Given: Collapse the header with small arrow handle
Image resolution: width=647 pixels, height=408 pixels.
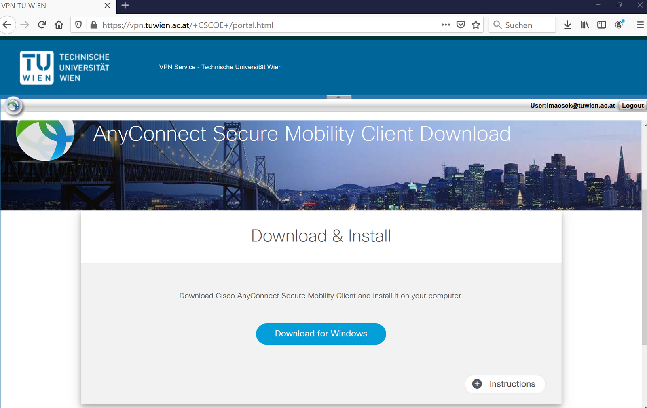Looking at the screenshot, I should coord(339,97).
